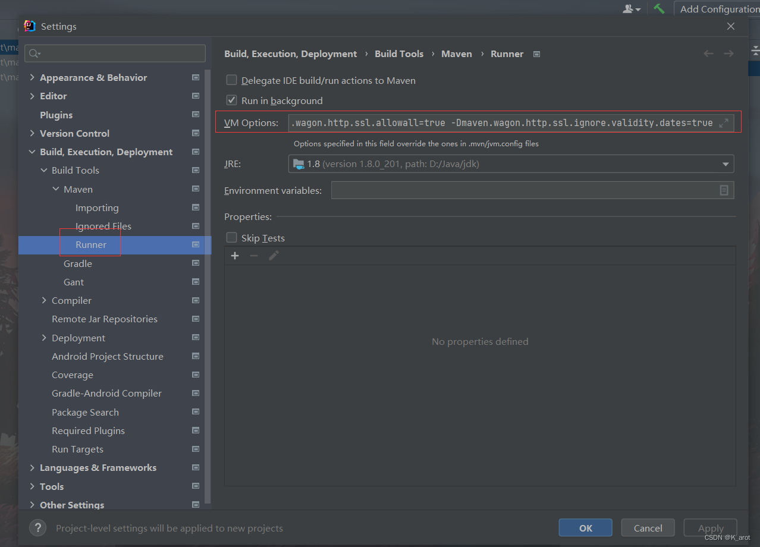Collapse the Maven node
This screenshot has width=760, height=547.
[56, 189]
